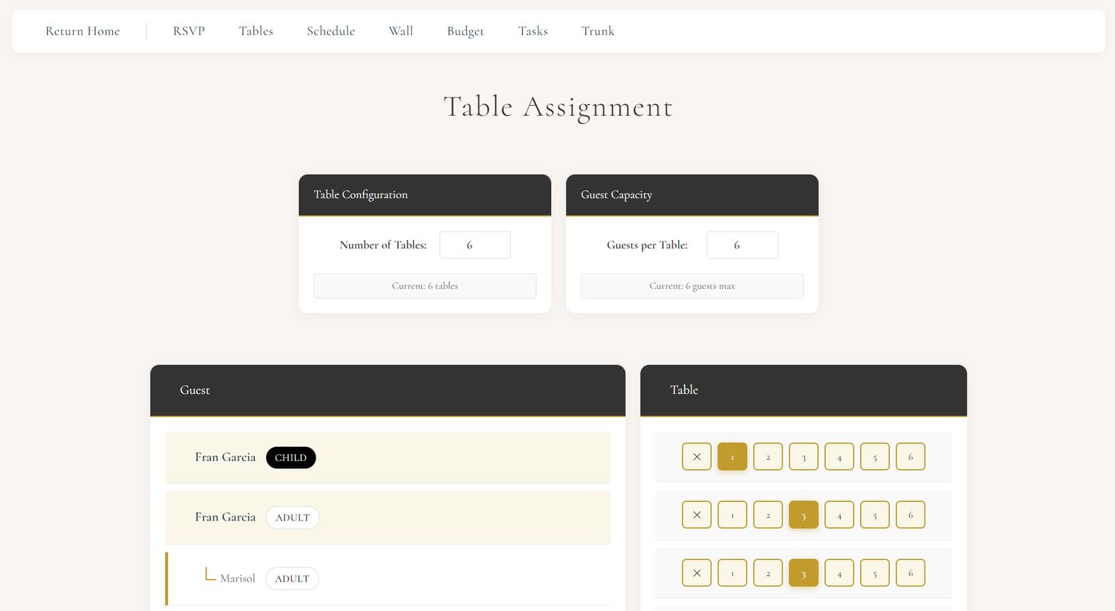Click the Guest column header
Image resolution: width=1115 pixels, height=611 pixels.
click(x=387, y=390)
